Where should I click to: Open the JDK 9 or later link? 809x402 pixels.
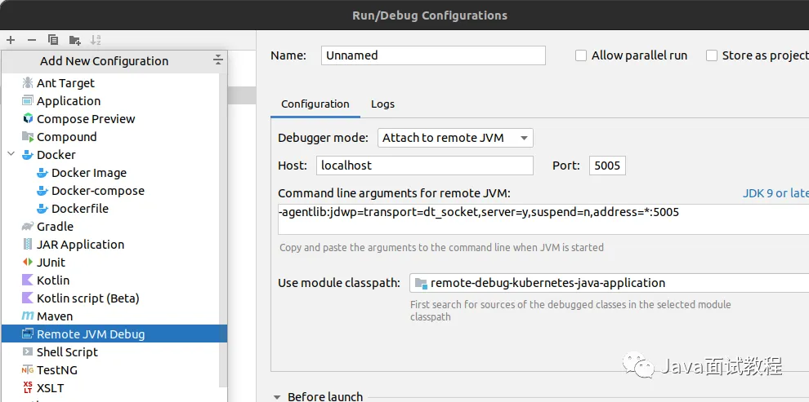click(775, 193)
